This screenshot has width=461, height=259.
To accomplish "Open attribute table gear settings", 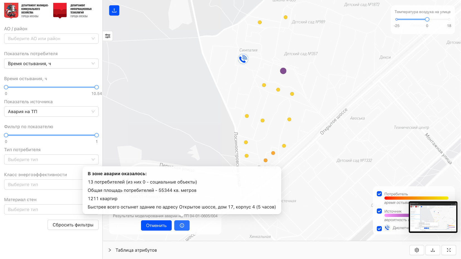I will (x=417, y=250).
